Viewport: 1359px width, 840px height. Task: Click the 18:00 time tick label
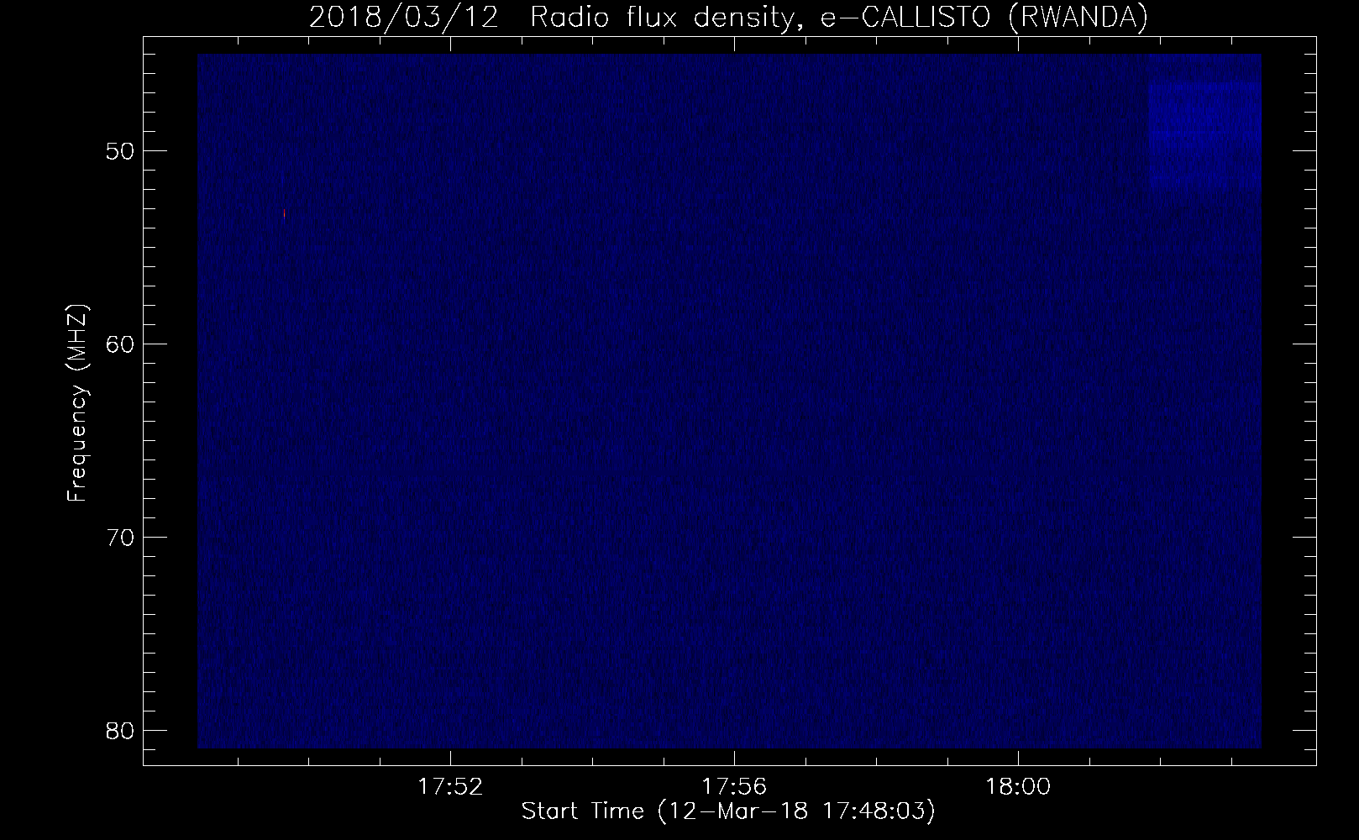point(1019,787)
